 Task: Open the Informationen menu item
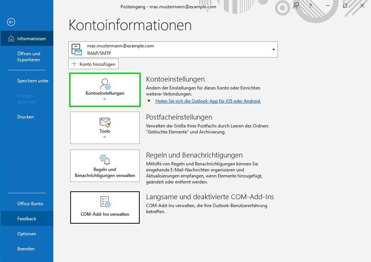[27, 38]
